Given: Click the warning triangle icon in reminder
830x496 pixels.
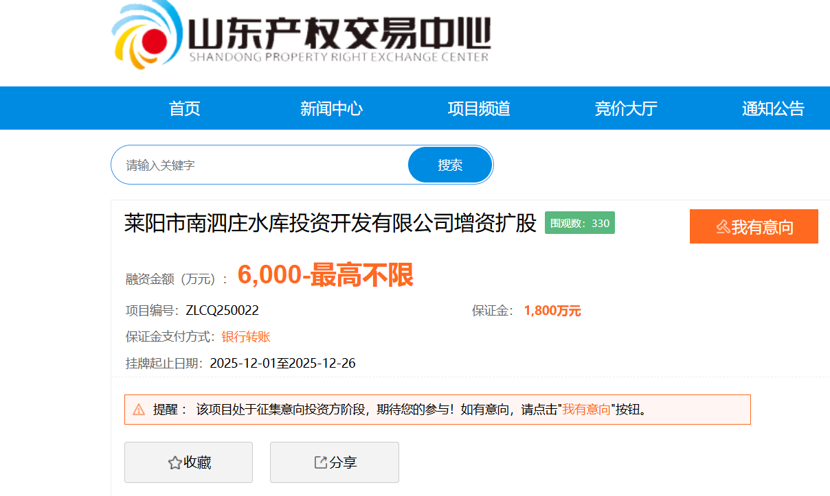Looking at the screenshot, I should click(139, 410).
